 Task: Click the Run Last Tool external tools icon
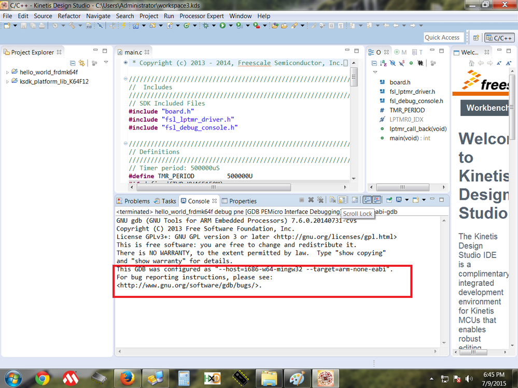point(256,25)
